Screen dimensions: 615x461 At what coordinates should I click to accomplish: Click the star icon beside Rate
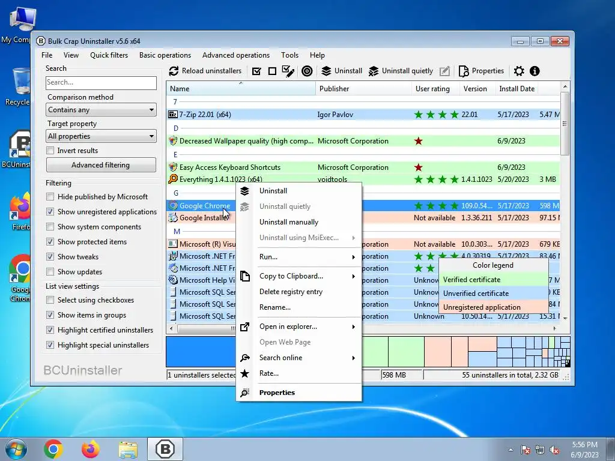(245, 373)
